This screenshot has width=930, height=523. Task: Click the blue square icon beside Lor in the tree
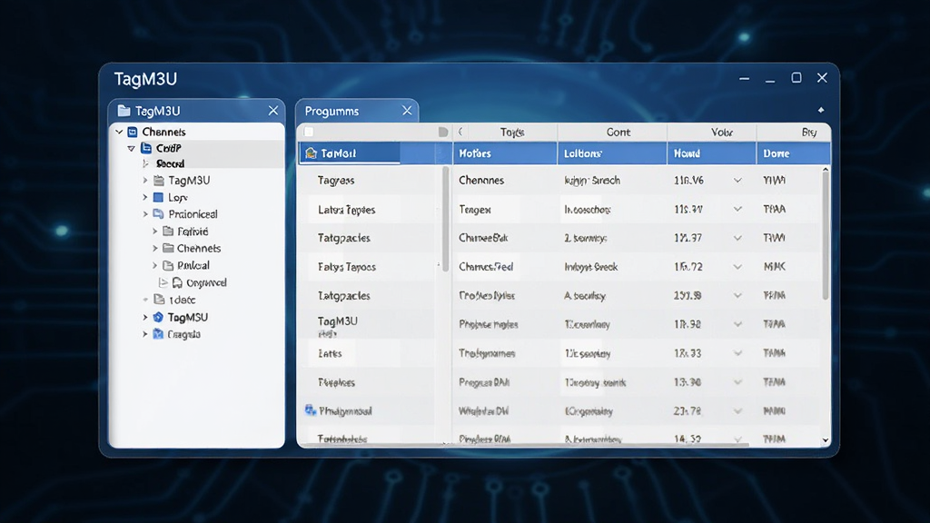[158, 197]
